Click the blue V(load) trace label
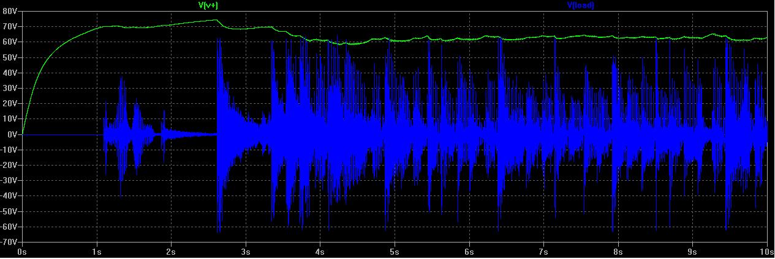 click(x=580, y=5)
